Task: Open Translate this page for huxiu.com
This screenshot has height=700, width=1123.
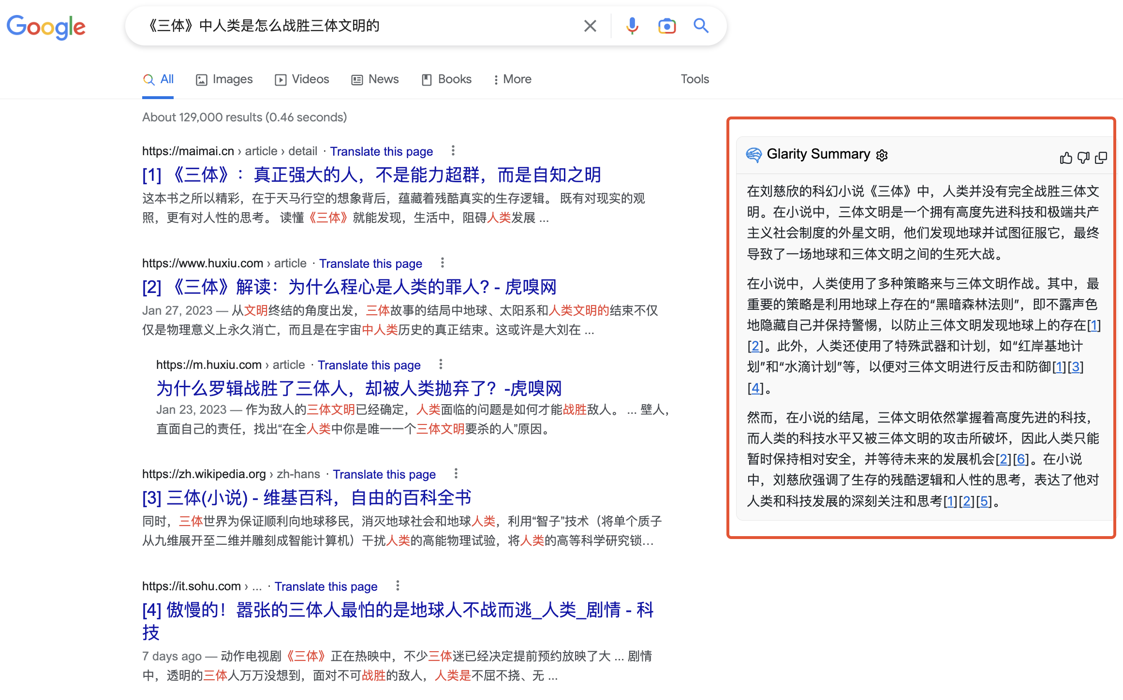Action: click(x=370, y=263)
